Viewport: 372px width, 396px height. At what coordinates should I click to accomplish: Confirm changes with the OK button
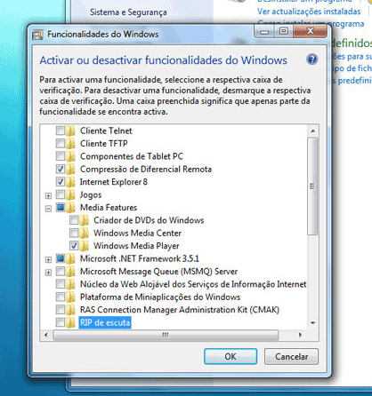(x=230, y=356)
